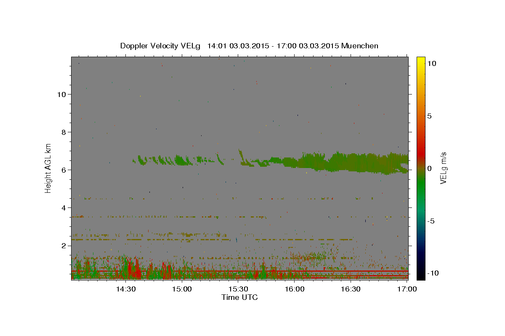
Task: Click the 15:30 time tick label
Action: [x=238, y=289]
